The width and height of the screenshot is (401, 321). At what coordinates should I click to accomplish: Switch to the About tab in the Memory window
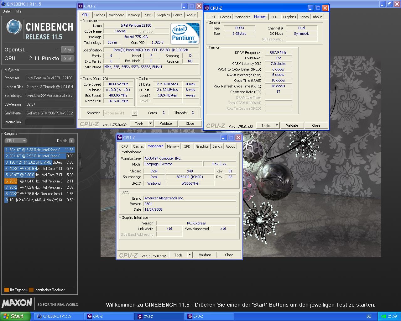click(317, 17)
